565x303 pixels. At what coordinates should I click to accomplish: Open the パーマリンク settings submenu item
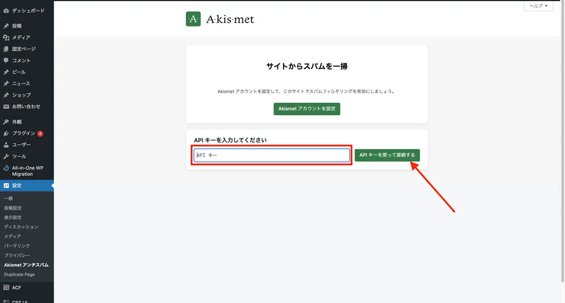[17, 246]
